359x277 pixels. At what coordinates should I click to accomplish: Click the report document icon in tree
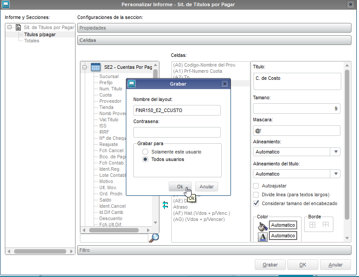point(18,27)
